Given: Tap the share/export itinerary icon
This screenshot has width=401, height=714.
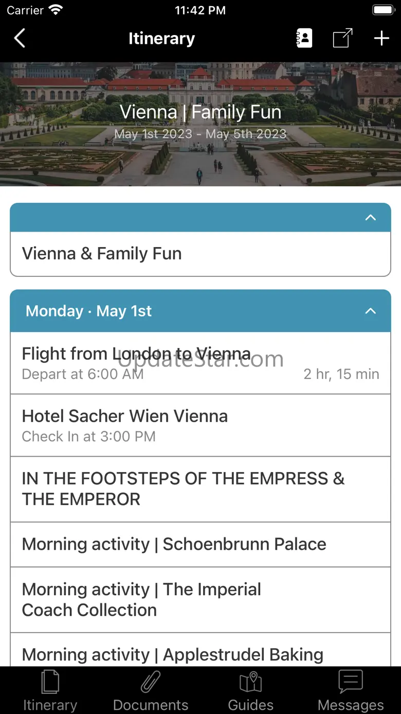Looking at the screenshot, I should coord(342,39).
